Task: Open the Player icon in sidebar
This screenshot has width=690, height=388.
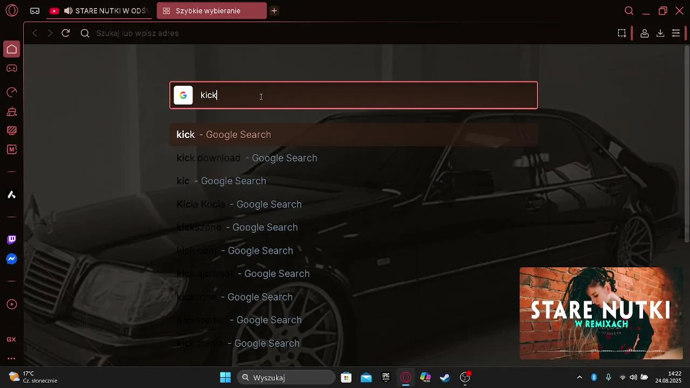Action: (x=11, y=304)
